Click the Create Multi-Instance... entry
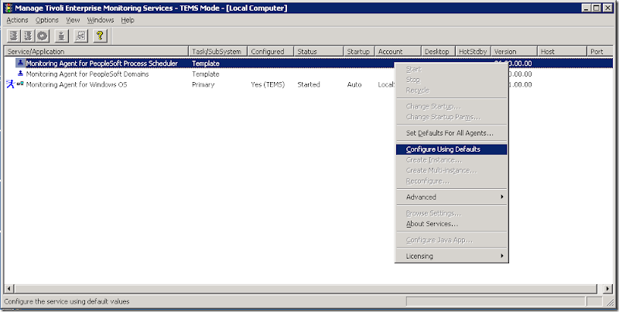Viewport: 619px width, 312px height. [x=452, y=170]
